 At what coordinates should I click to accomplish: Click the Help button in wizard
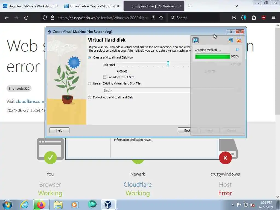(x=59, y=130)
